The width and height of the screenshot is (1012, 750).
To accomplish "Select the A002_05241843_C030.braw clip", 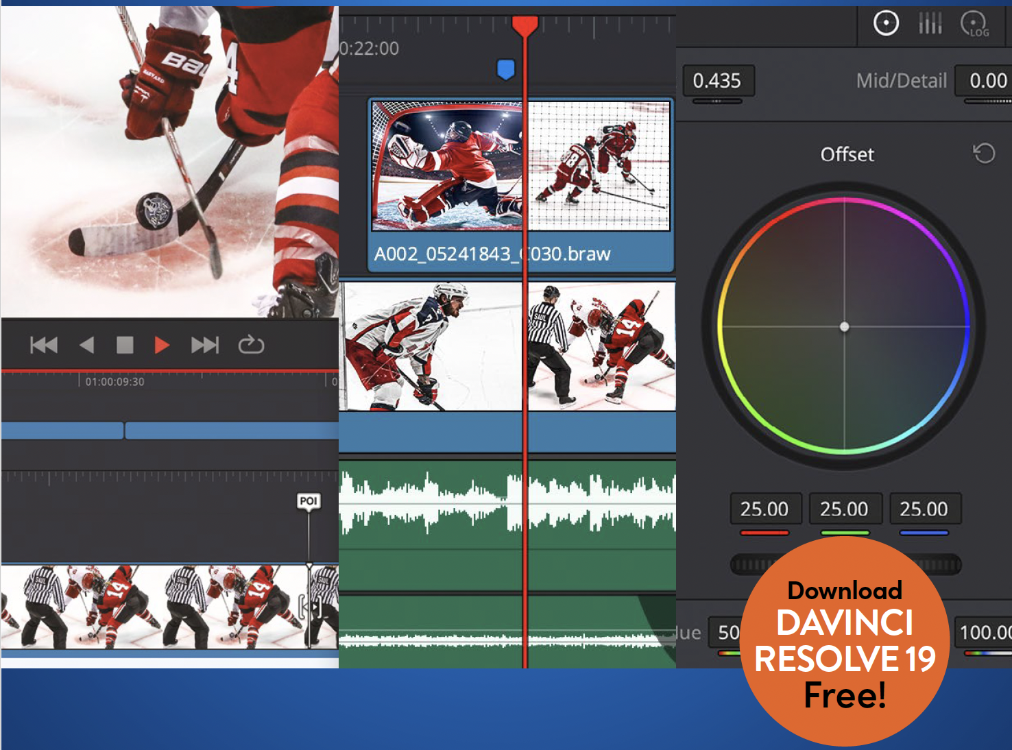I will (492, 254).
